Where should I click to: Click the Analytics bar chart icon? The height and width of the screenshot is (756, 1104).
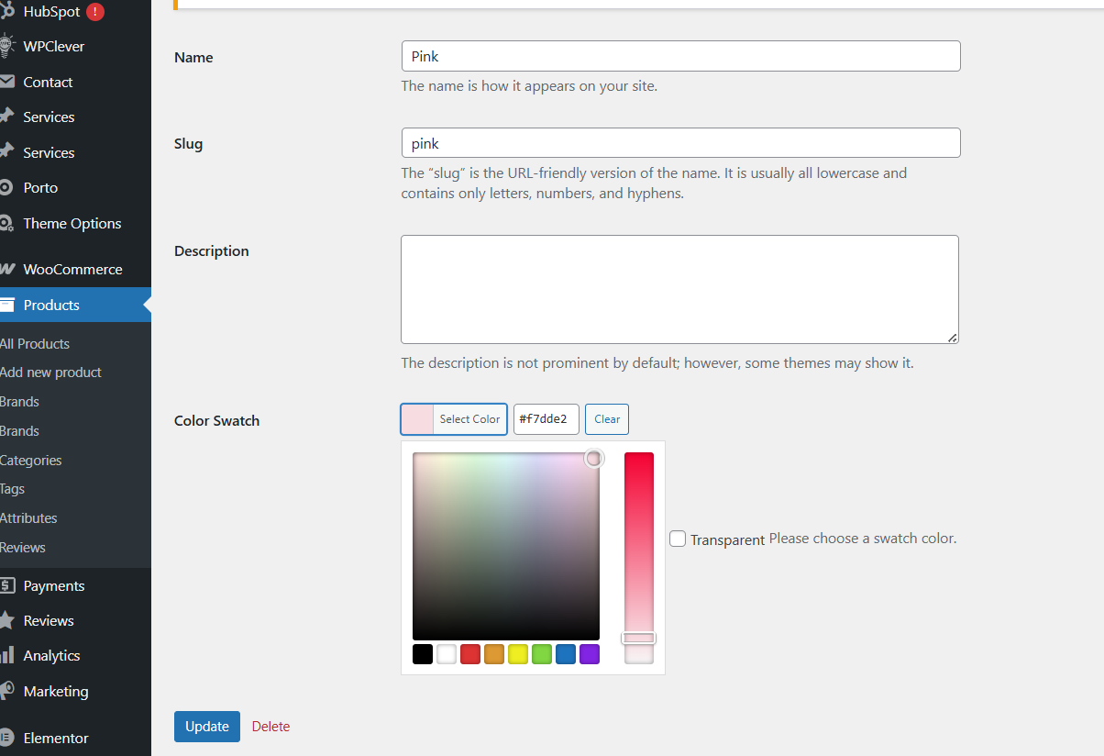(6, 655)
